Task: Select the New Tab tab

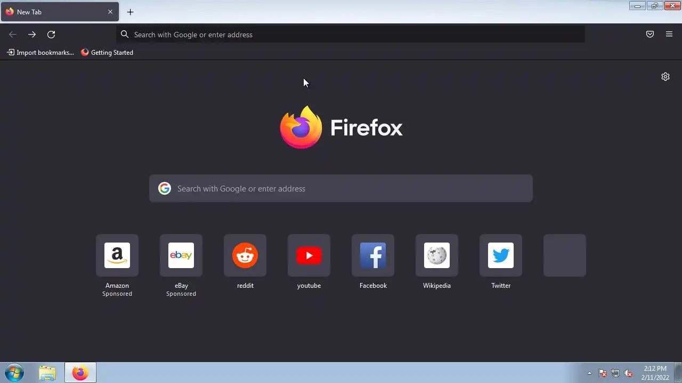Action: 60,12
